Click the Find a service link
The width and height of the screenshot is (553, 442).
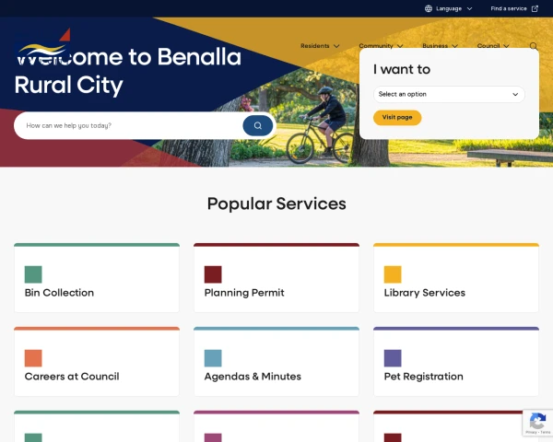[x=514, y=8]
